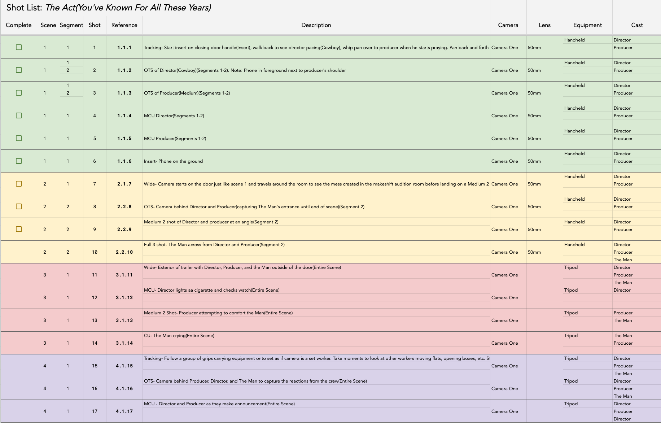Select the 'OTS of Producer(Medium)' description cell
The width and height of the screenshot is (661, 423).
point(316,93)
